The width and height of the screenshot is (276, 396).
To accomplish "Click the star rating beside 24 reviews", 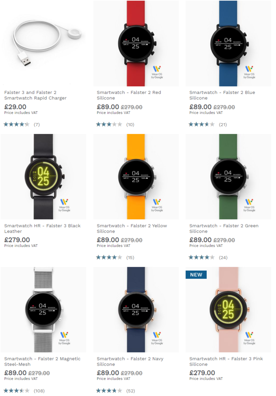I will (x=201, y=257).
